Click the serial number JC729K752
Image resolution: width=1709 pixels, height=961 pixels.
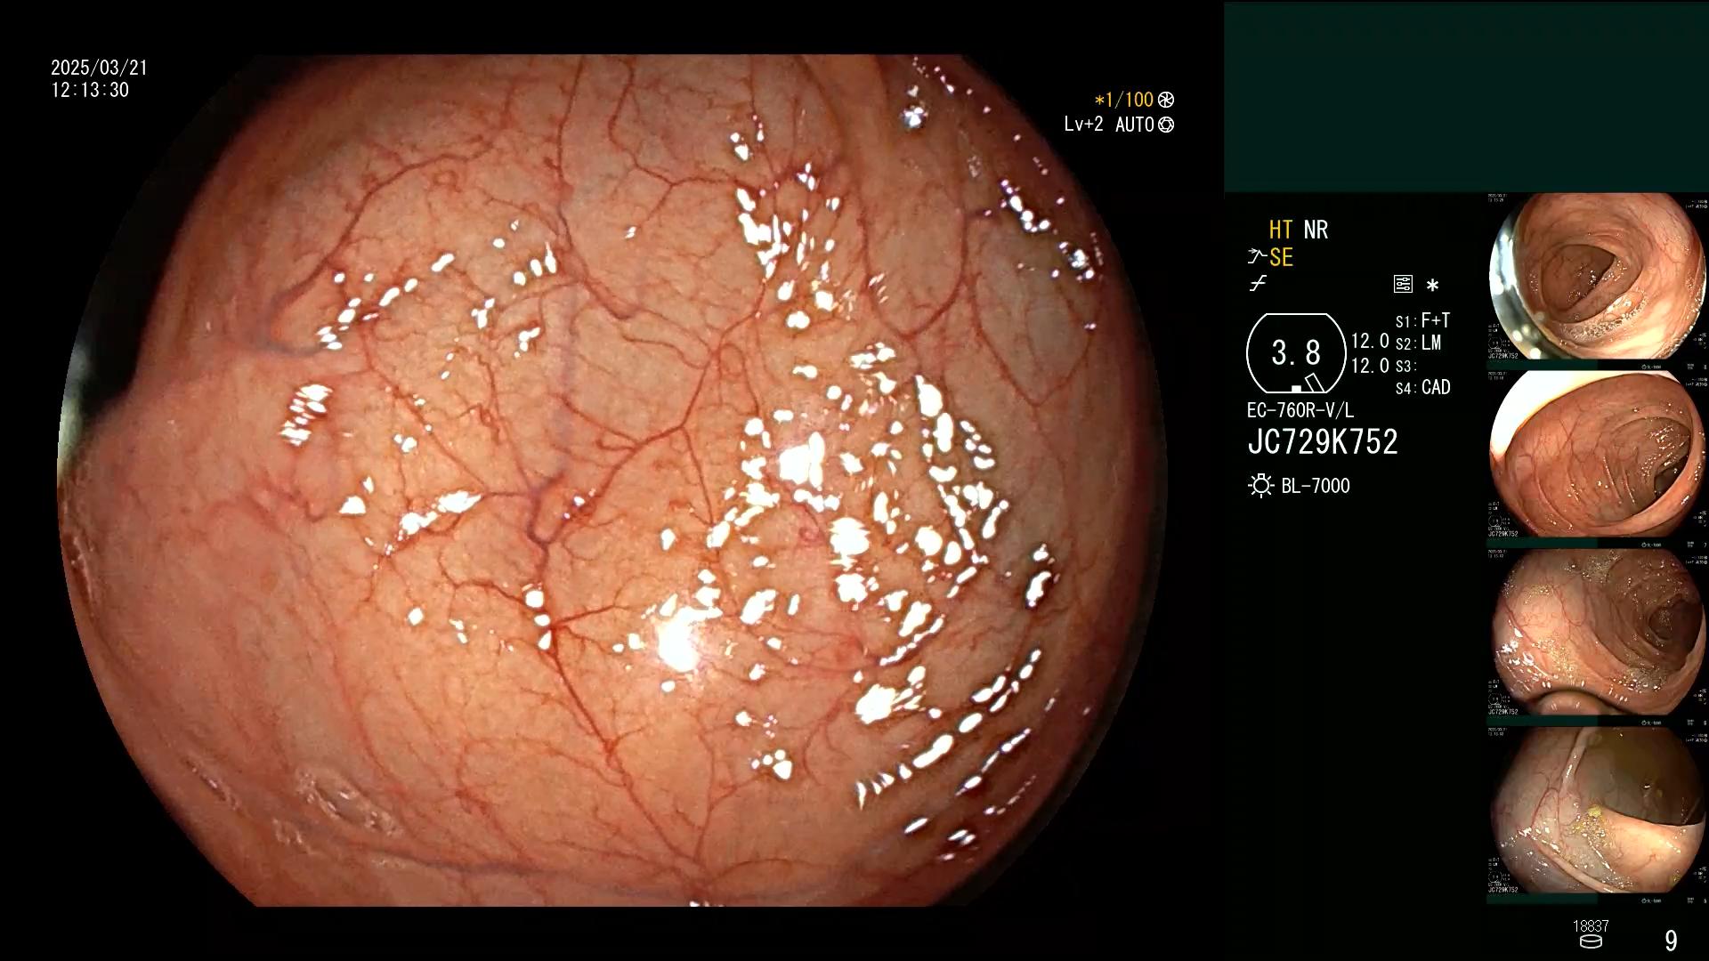(x=1323, y=442)
